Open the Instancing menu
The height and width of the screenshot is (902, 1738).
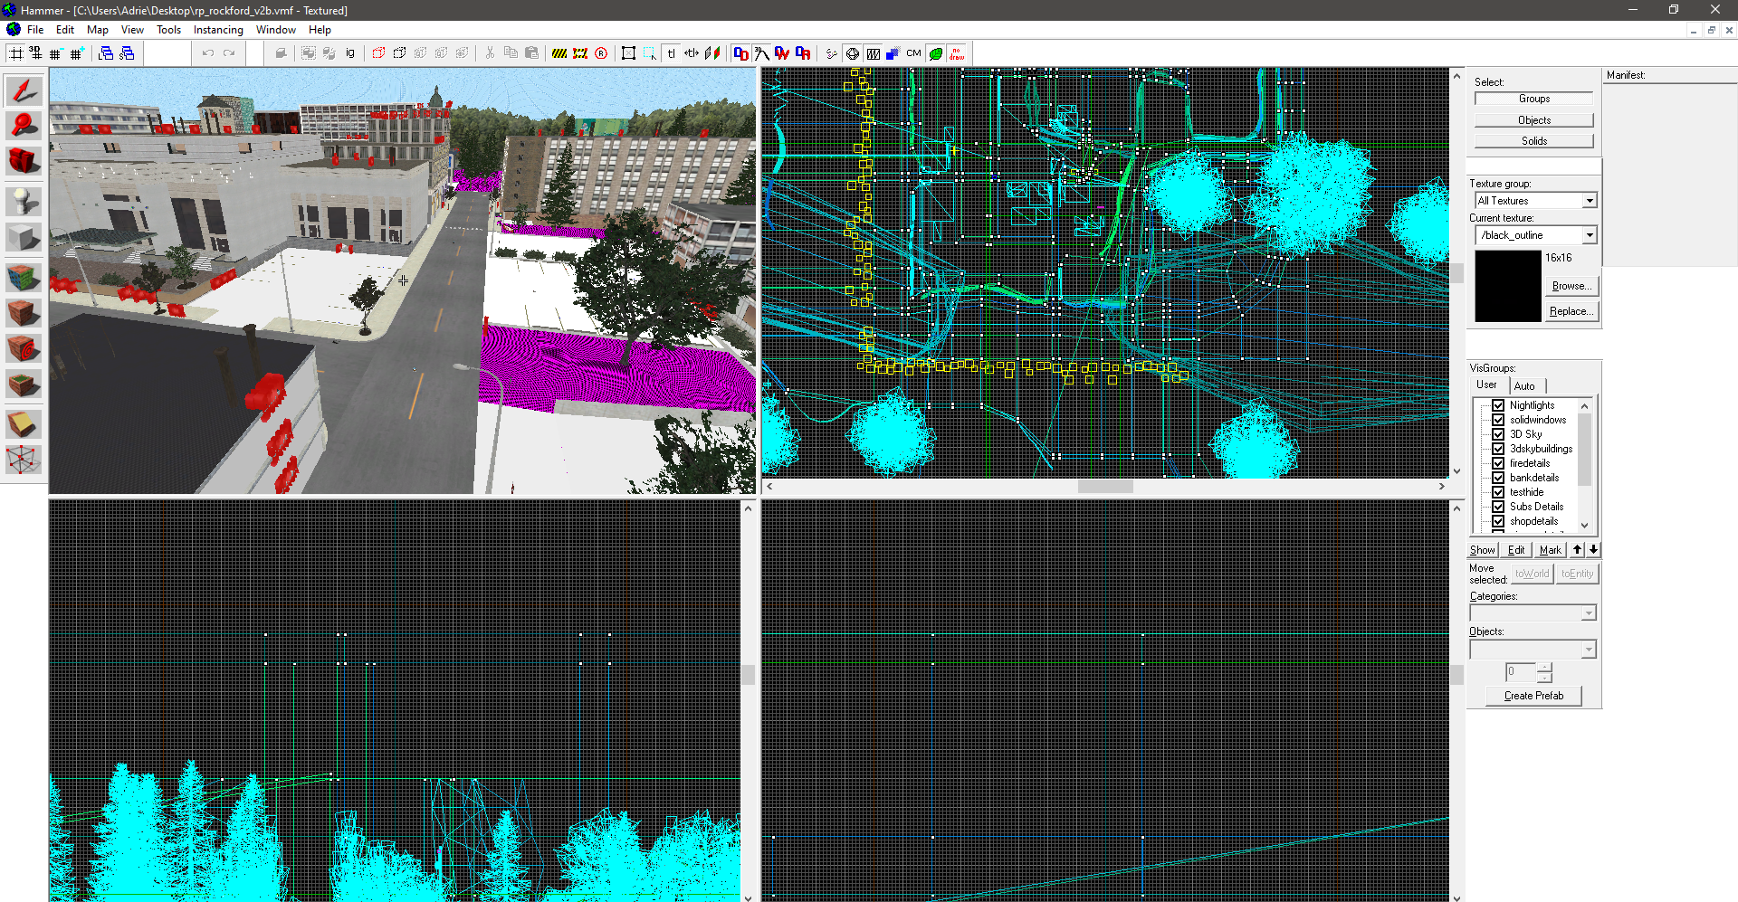218,30
